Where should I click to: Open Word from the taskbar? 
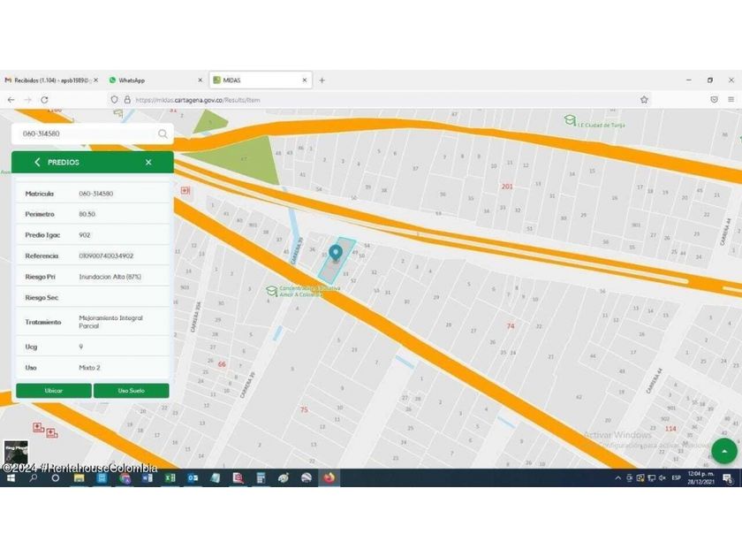coord(148,478)
